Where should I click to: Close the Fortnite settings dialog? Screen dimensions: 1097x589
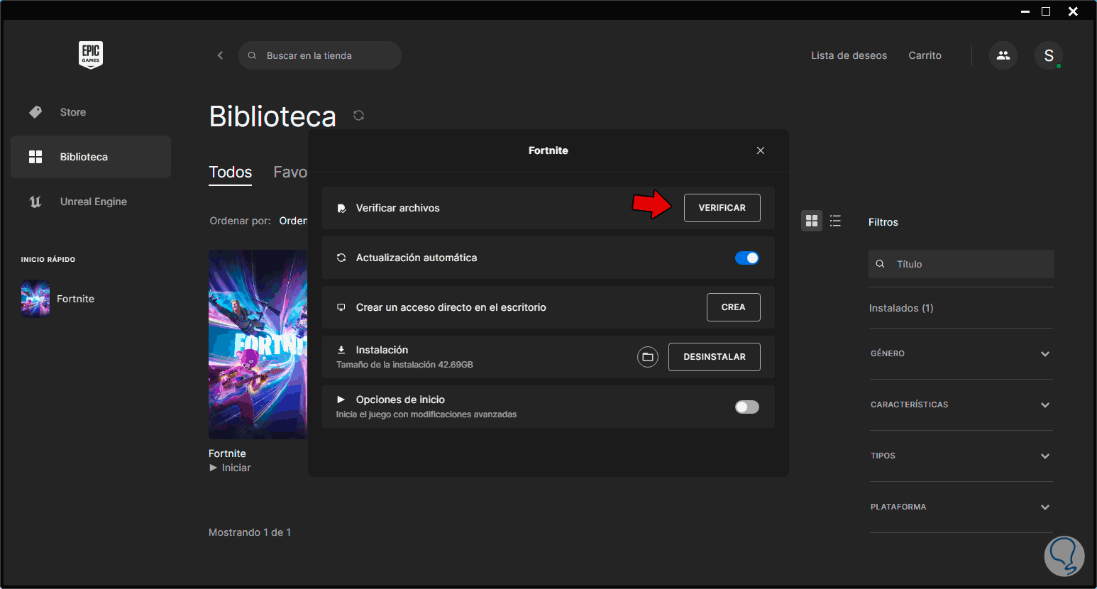(761, 150)
